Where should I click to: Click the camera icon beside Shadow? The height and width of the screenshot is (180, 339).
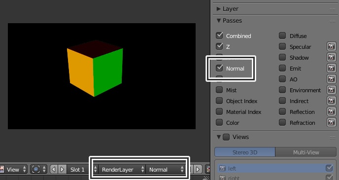(x=332, y=57)
